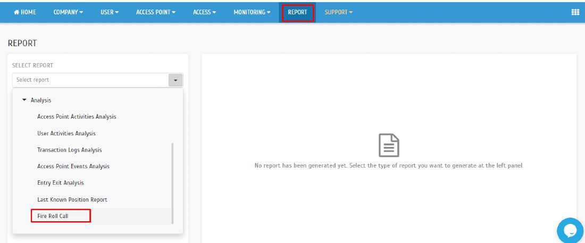
Task: Select Last Known Position Report
Action: coord(72,199)
